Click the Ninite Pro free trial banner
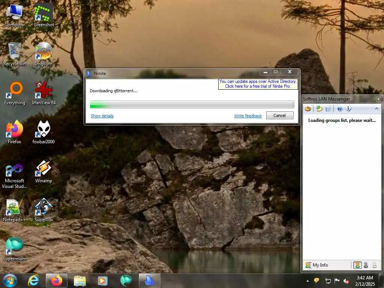Viewport: 384px width, 288px height. coord(258,84)
